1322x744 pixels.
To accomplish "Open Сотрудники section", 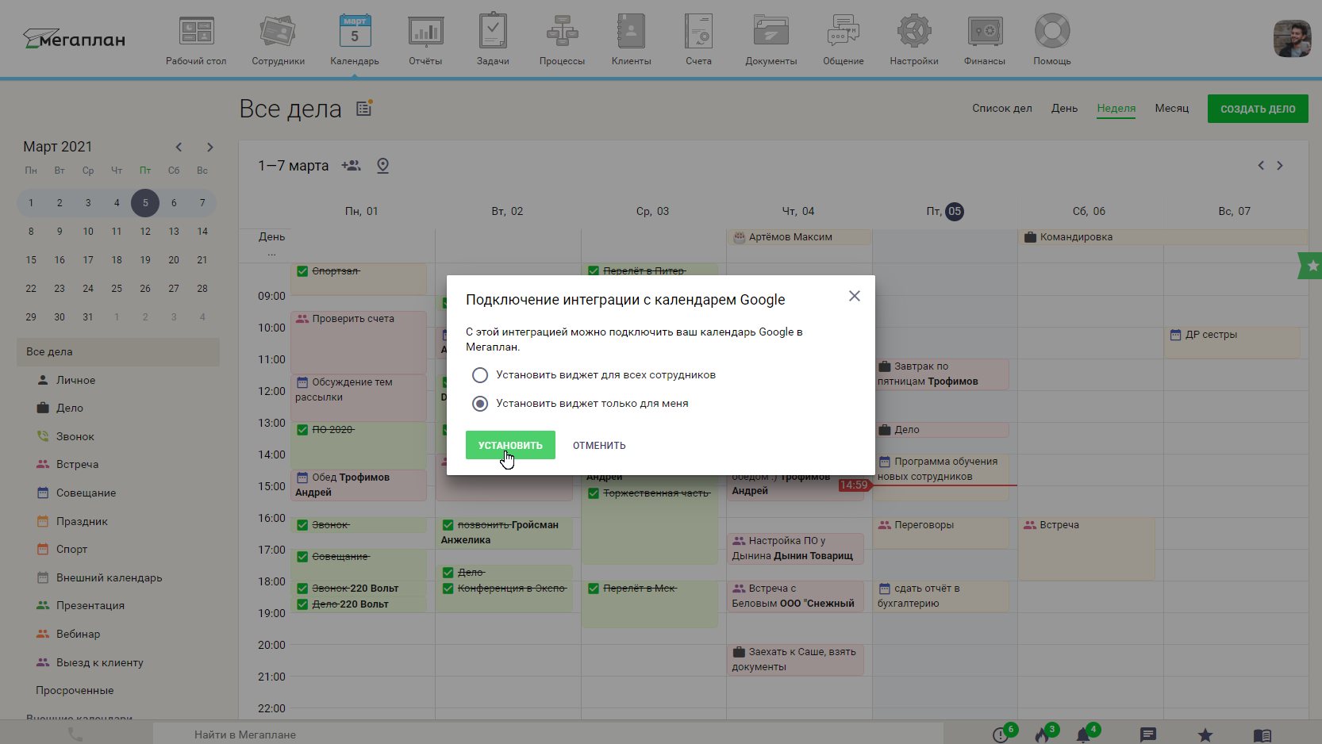I will pos(278,40).
